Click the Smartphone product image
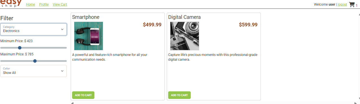Screen dimensions: 360x104 click(88, 36)
